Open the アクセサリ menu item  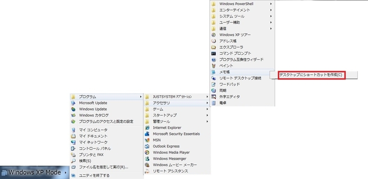pyautogui.click(x=177, y=103)
